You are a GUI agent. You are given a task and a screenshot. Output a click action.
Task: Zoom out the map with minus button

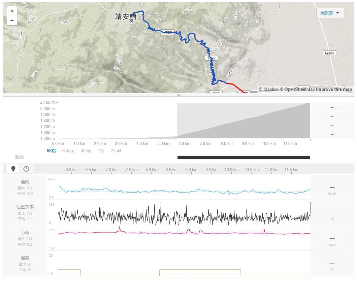pyautogui.click(x=12, y=20)
